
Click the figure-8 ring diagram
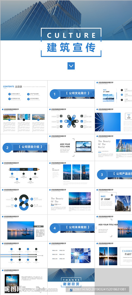24,202
